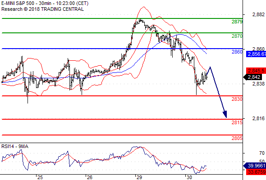Image resolution: width=266 pixels, height=180 pixels.
Task: Click the 'Research © 2018 TRADING CENTRAL' text
Action: point(42,9)
